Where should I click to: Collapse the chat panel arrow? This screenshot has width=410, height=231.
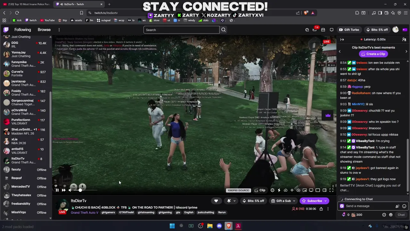pyautogui.click(x=342, y=39)
